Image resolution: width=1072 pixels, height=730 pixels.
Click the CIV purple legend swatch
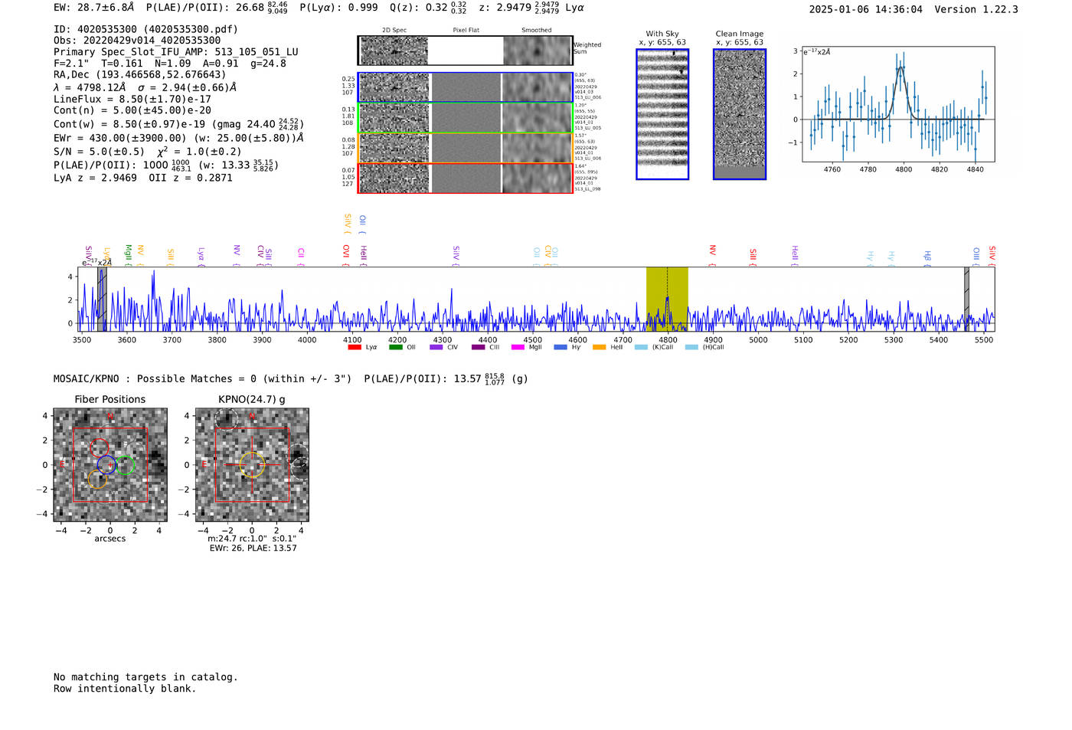pos(436,348)
